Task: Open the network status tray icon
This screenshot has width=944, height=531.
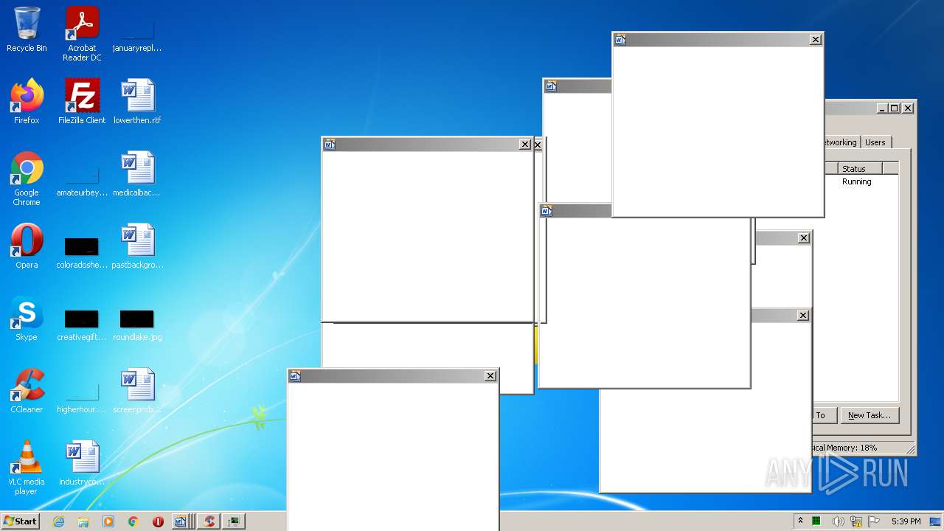Action: point(856,521)
